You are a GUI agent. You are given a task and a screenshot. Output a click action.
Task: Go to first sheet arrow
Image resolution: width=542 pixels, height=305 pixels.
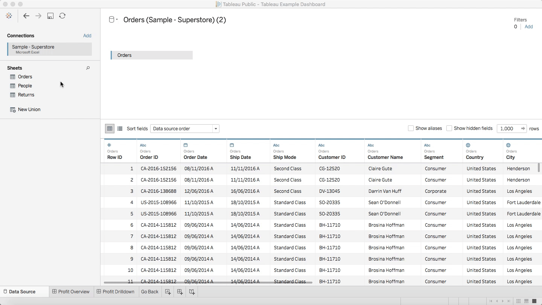(x=491, y=301)
